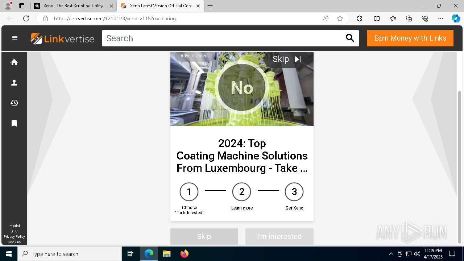Open the Collections icon
464x261 pixels.
tap(409, 18)
